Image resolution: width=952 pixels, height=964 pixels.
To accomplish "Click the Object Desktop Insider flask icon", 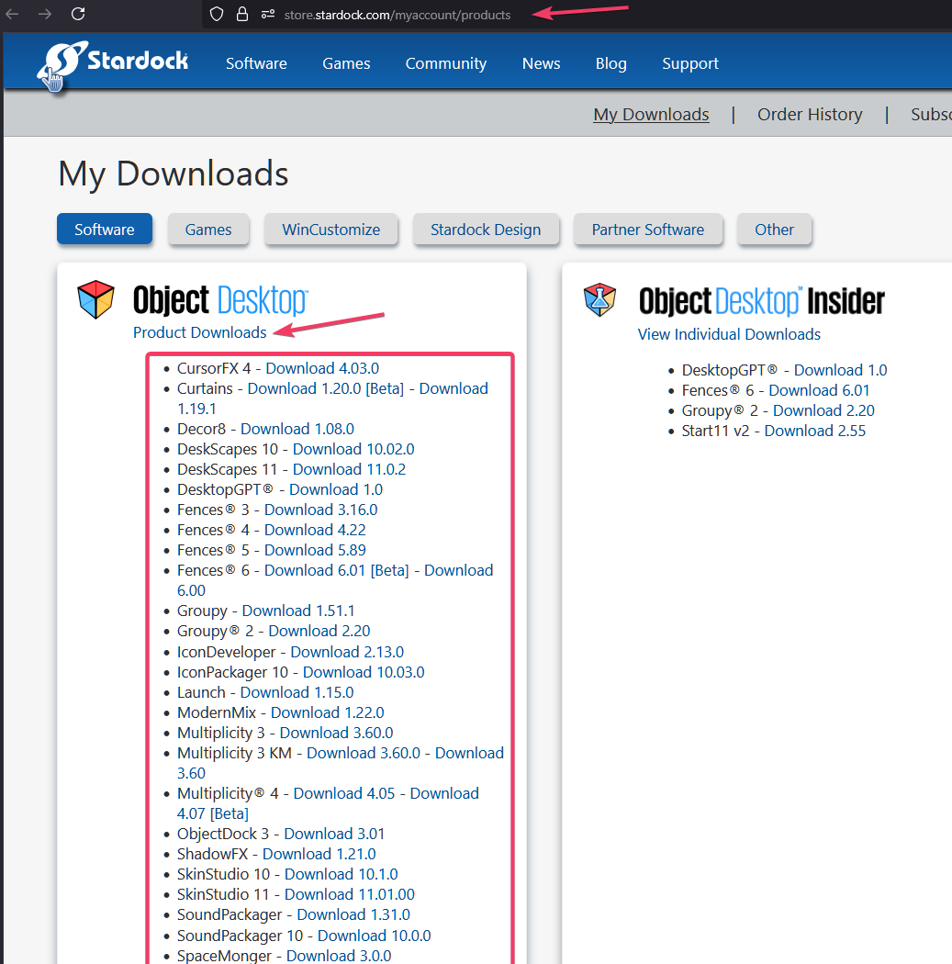I will coord(600,300).
